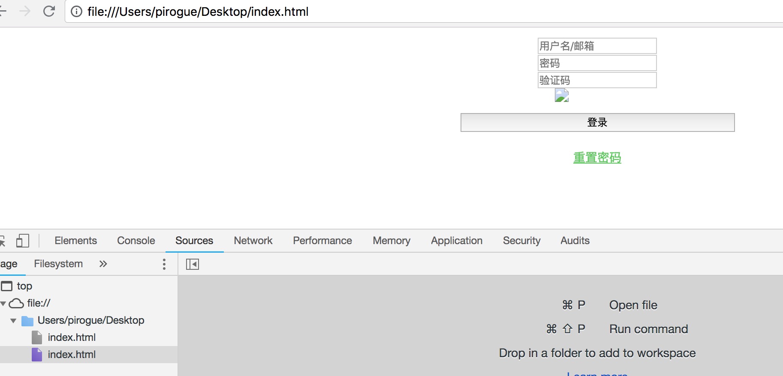Collapse the Users/pirogue/Desktop folder arrow
This screenshot has height=376, width=783.
click(13, 321)
